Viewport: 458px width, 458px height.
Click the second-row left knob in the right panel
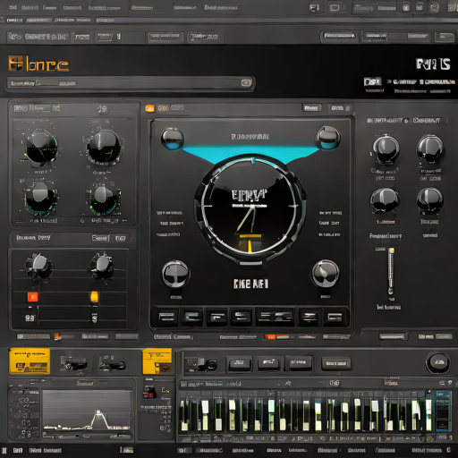point(385,200)
